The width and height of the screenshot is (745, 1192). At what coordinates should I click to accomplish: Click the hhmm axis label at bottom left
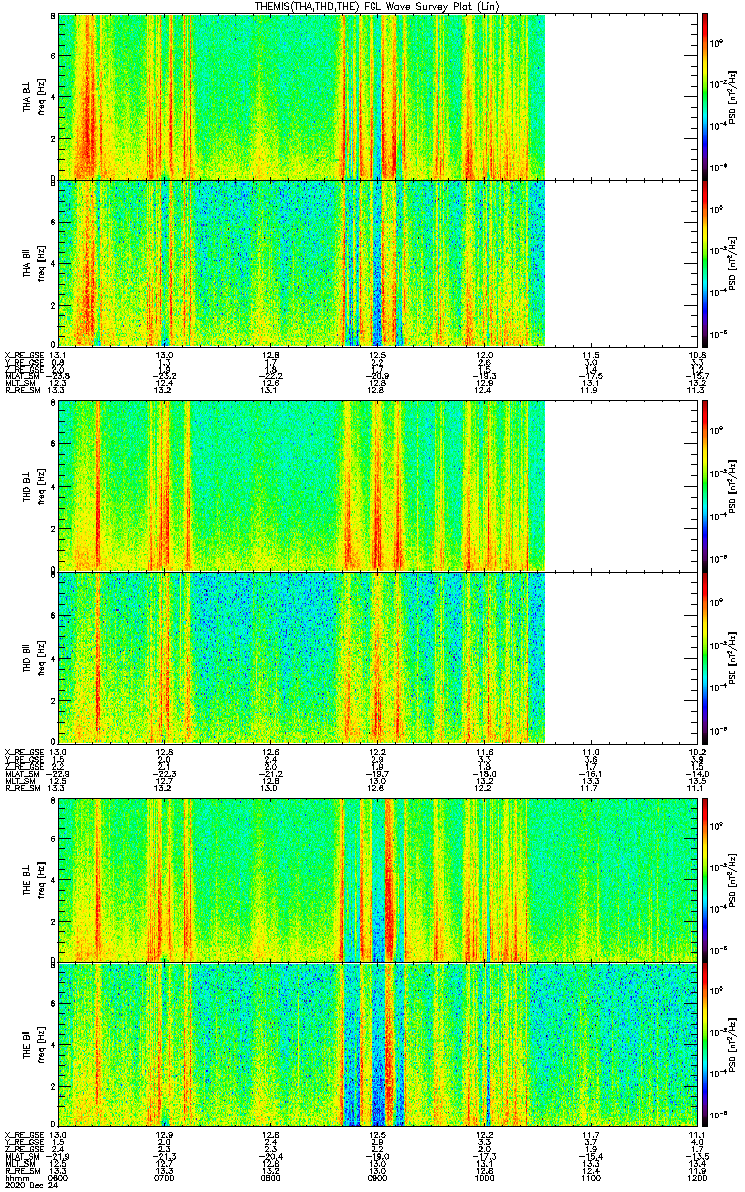point(14,1176)
